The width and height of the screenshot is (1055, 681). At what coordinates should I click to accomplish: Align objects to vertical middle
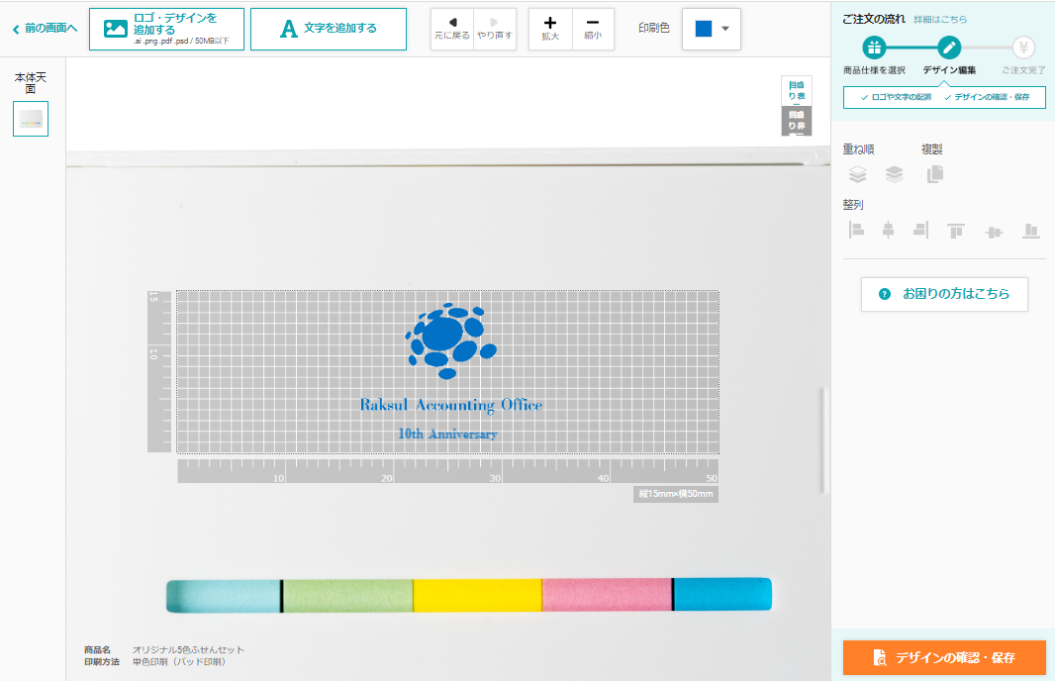[x=994, y=233]
